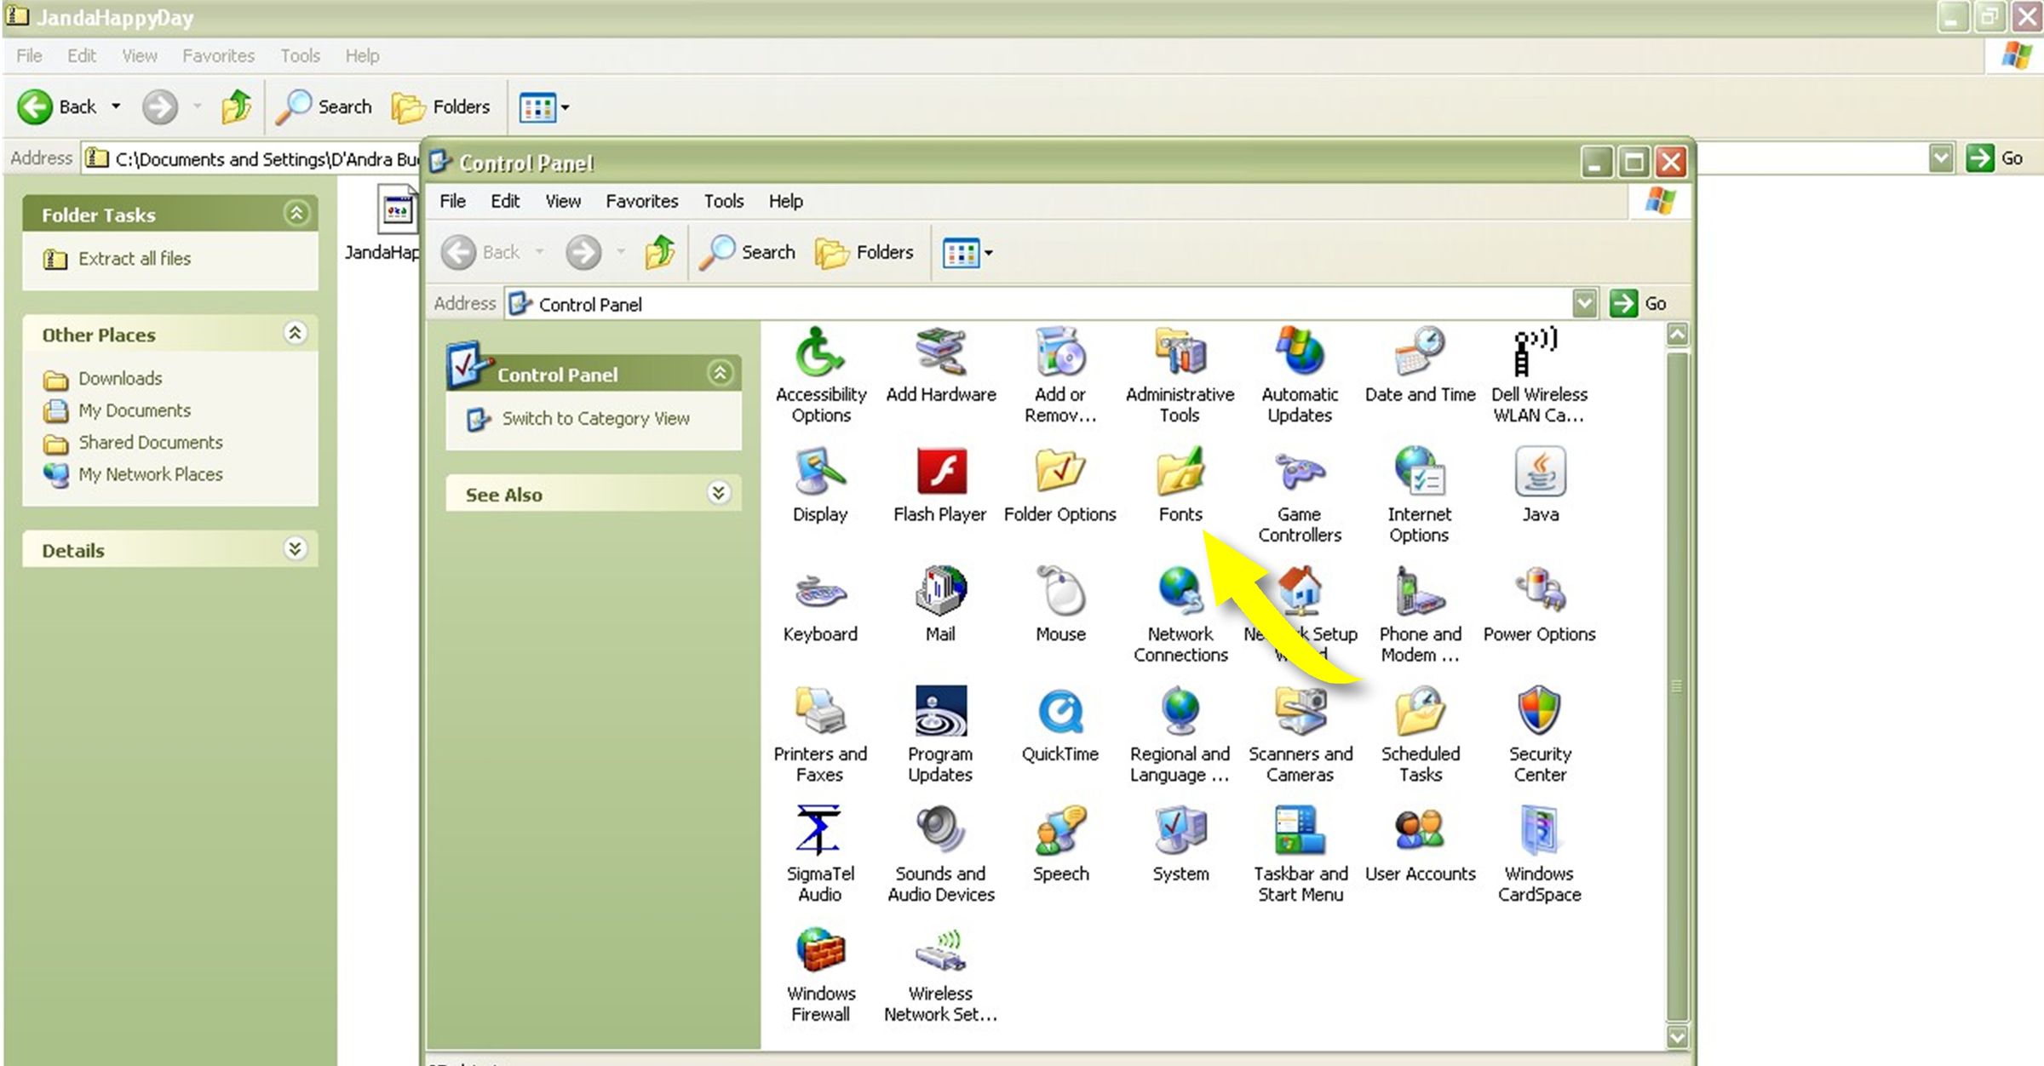Open the Control Panel address dropdown
2044x1066 pixels.
(1584, 303)
